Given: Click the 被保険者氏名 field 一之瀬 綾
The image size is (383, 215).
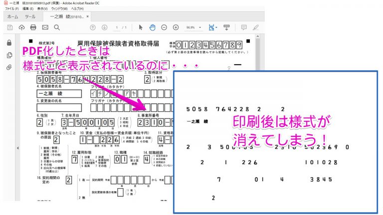Looking at the screenshot, I should (59, 94).
